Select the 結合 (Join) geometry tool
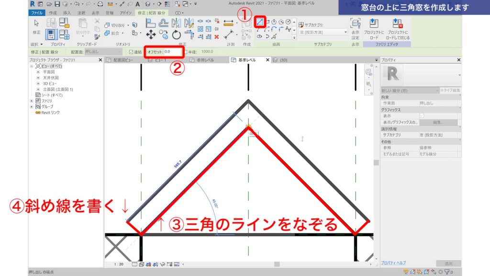Screen dimensions: 490x276 pos(112,33)
